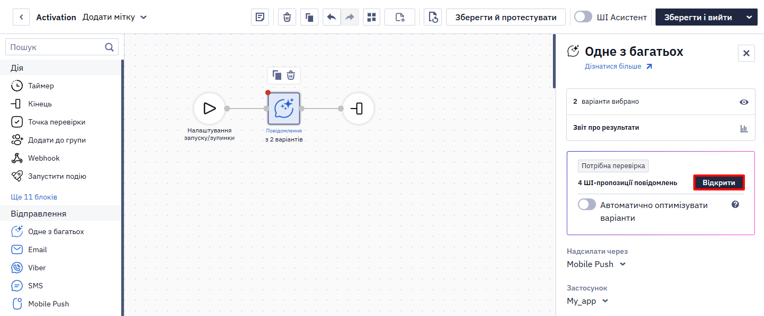Redo the last action

tap(349, 17)
